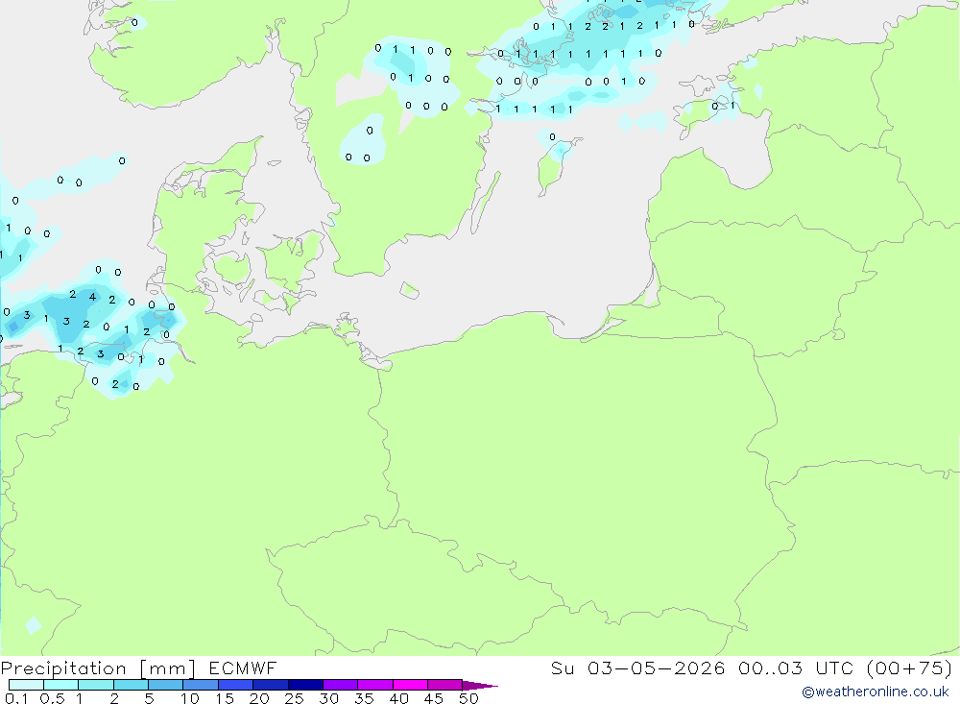Select the 20–25 mm dark blue swatch
Viewport: 960px width, 704px height.
271,685
